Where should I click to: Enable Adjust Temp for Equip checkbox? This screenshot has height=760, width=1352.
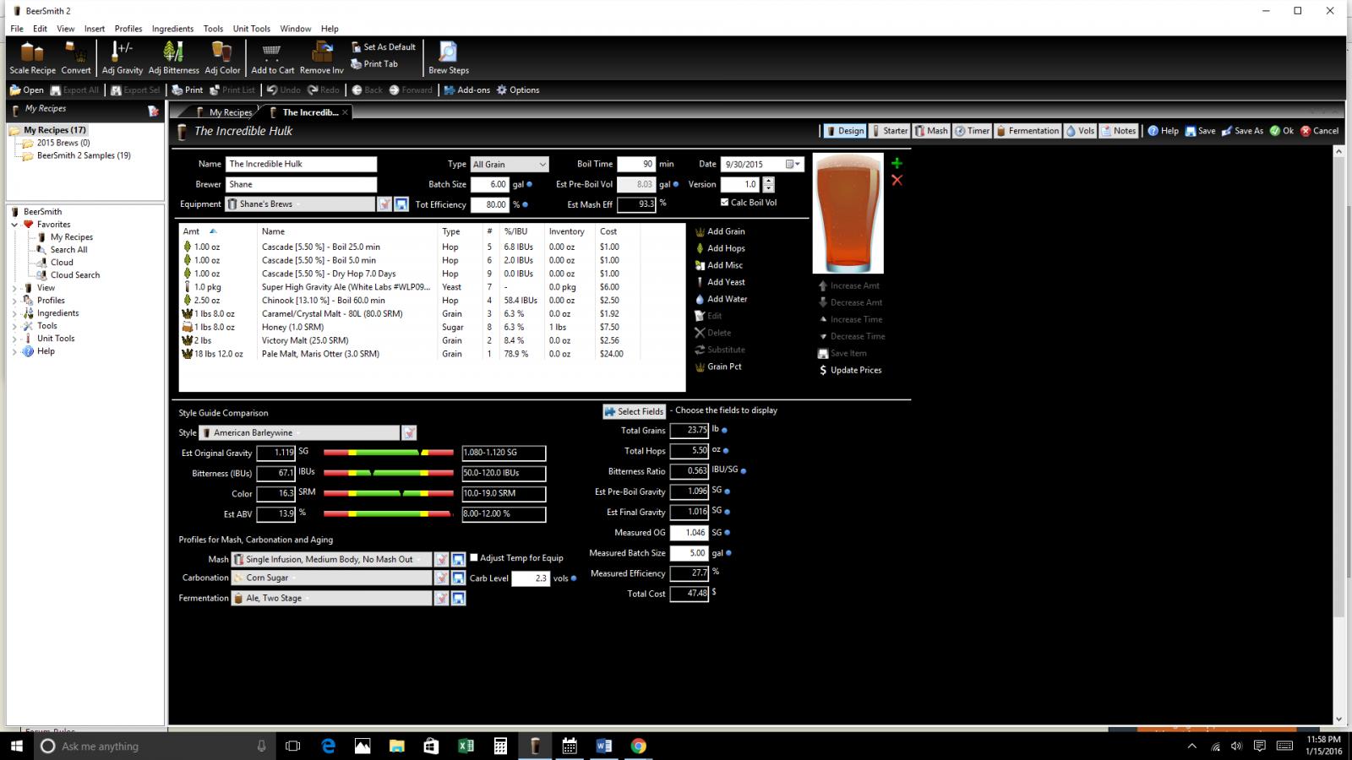474,557
